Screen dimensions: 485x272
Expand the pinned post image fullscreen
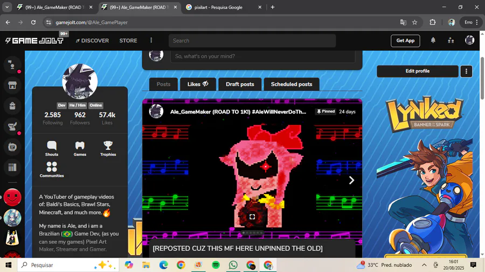pyautogui.click(x=252, y=217)
